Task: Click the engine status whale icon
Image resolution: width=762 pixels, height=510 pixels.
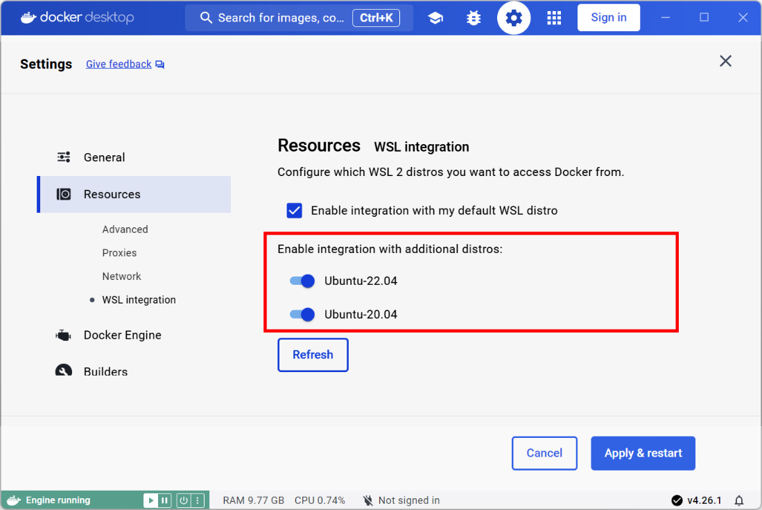Action: [x=14, y=500]
